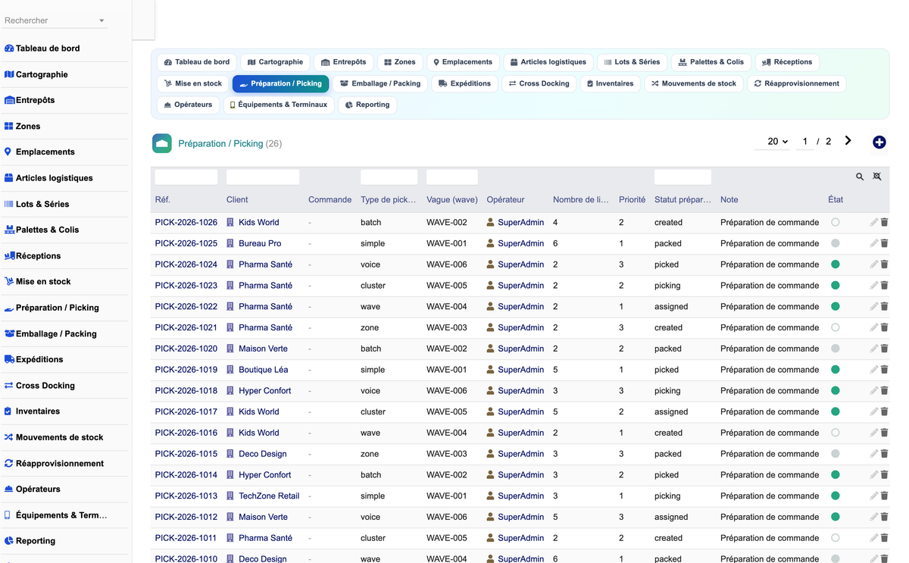Switch to Mise en stock tab

pos(193,83)
